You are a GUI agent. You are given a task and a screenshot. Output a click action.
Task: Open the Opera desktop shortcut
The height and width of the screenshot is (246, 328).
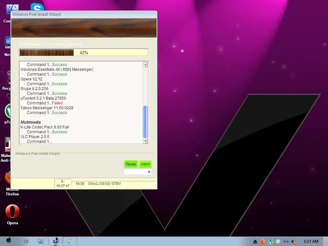(x=12, y=215)
